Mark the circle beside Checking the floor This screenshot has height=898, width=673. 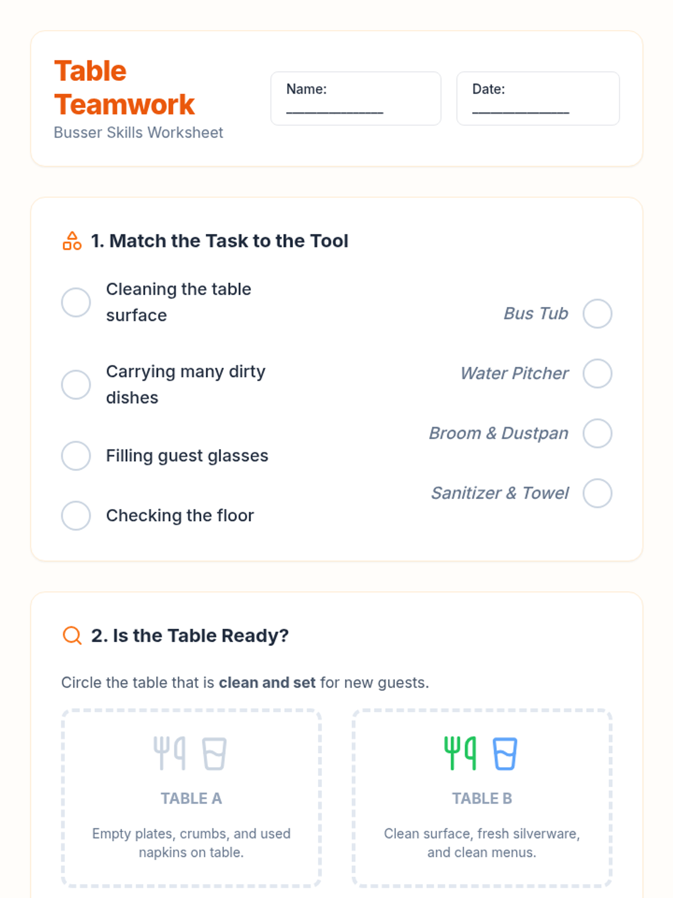[76, 515]
